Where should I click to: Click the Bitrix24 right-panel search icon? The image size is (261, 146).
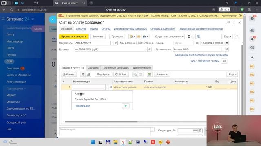[x=252, y=57]
